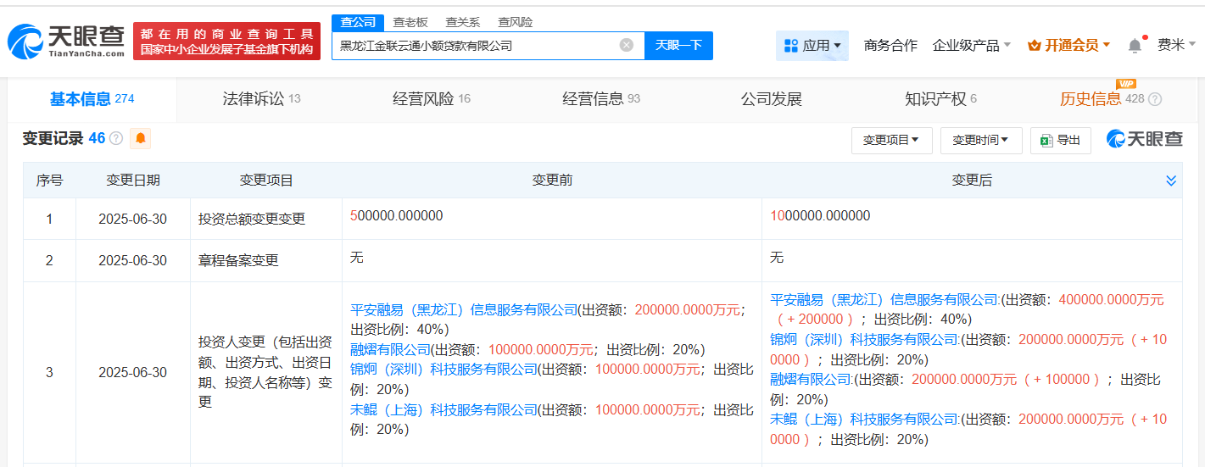Open user menu 费米

1176,45
